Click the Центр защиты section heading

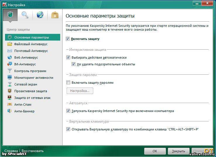pyautogui.click(x=18, y=29)
